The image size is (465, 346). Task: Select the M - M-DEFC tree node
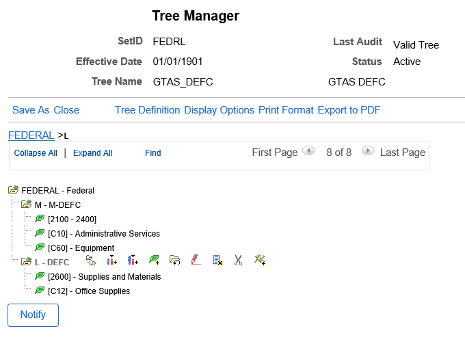click(57, 205)
